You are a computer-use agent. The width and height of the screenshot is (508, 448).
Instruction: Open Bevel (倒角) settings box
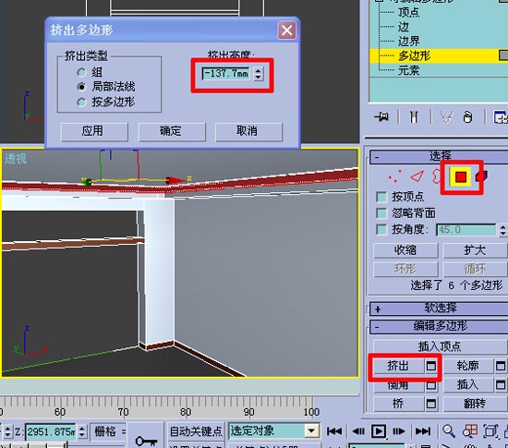pyautogui.click(x=431, y=385)
